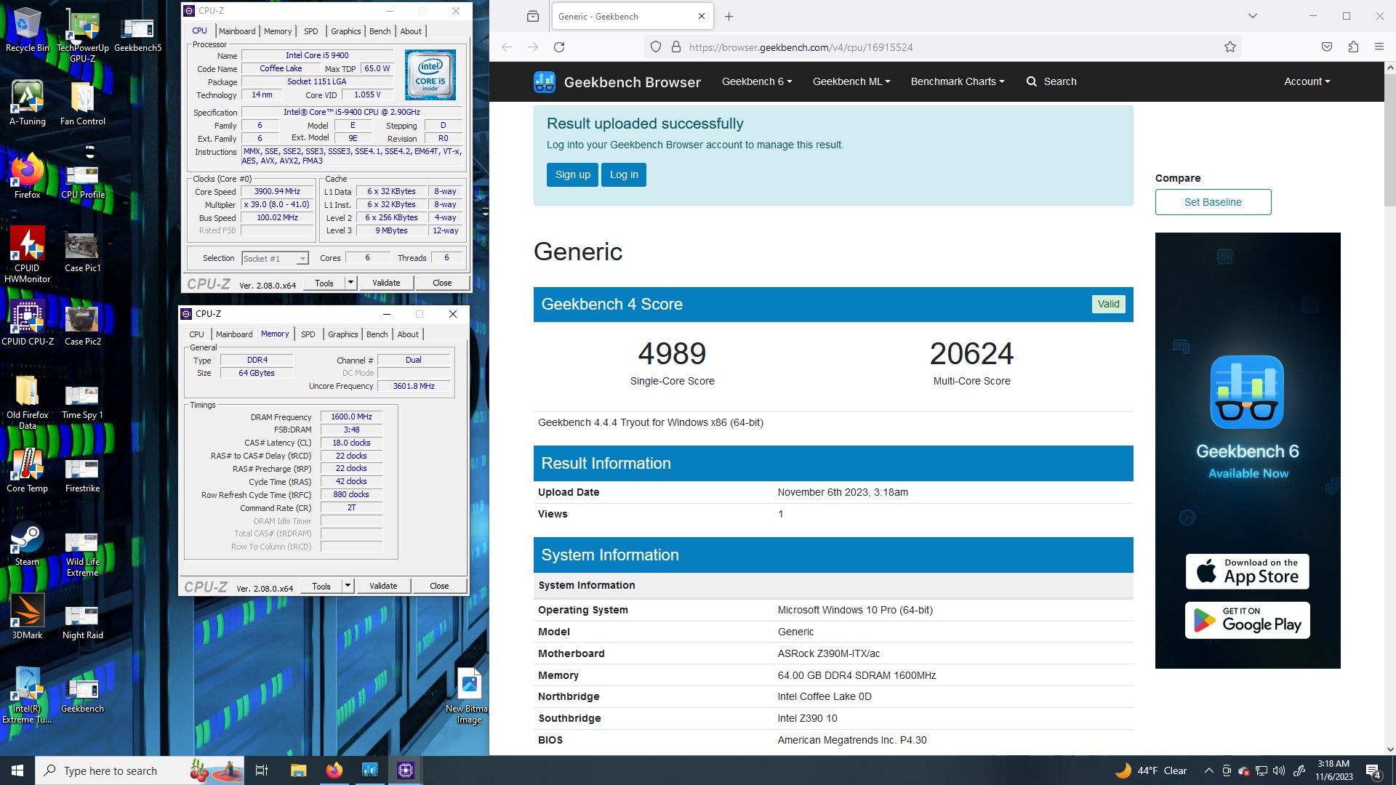The height and width of the screenshot is (785, 1396).
Task: Open a new Firefox tab with plus button
Action: point(729,16)
